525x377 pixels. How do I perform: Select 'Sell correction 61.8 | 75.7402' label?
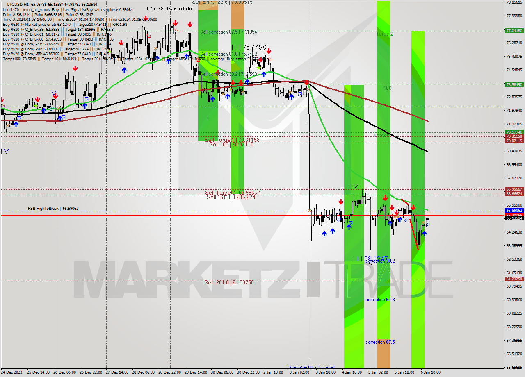(x=228, y=54)
